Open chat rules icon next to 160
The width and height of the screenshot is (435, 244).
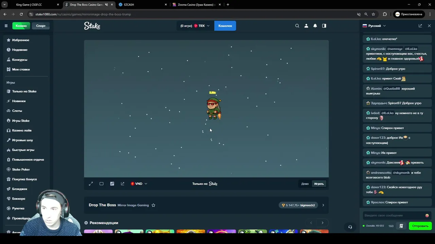click(x=401, y=226)
